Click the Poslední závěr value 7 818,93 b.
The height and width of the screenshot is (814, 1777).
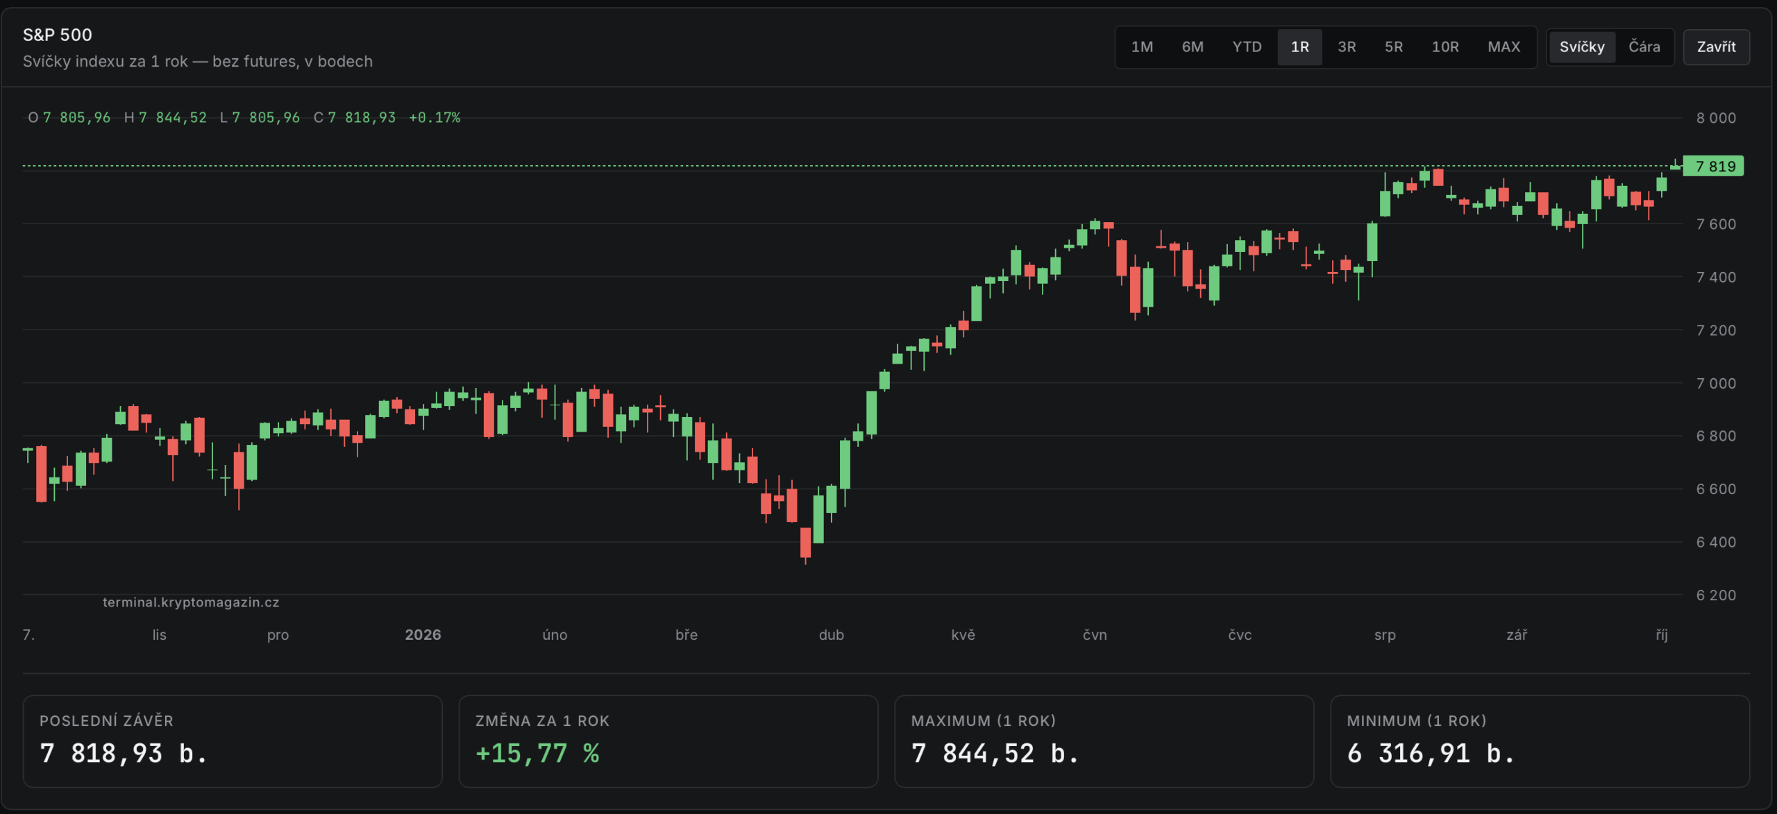coord(124,753)
